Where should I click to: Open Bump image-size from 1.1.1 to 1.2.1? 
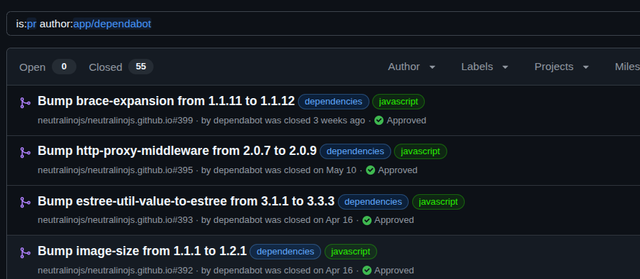(142, 251)
